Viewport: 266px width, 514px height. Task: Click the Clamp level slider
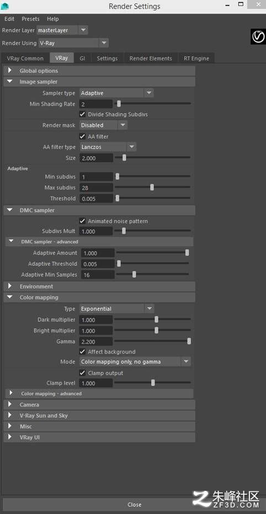pos(152,383)
